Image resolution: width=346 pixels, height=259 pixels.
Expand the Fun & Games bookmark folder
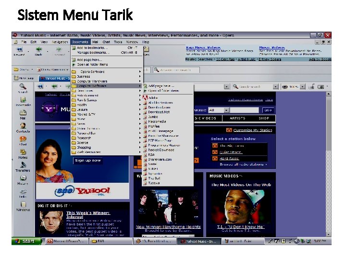point(106,100)
